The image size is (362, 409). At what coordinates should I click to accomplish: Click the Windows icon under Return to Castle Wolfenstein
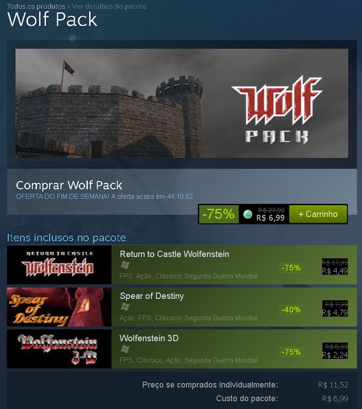pyautogui.click(x=125, y=265)
